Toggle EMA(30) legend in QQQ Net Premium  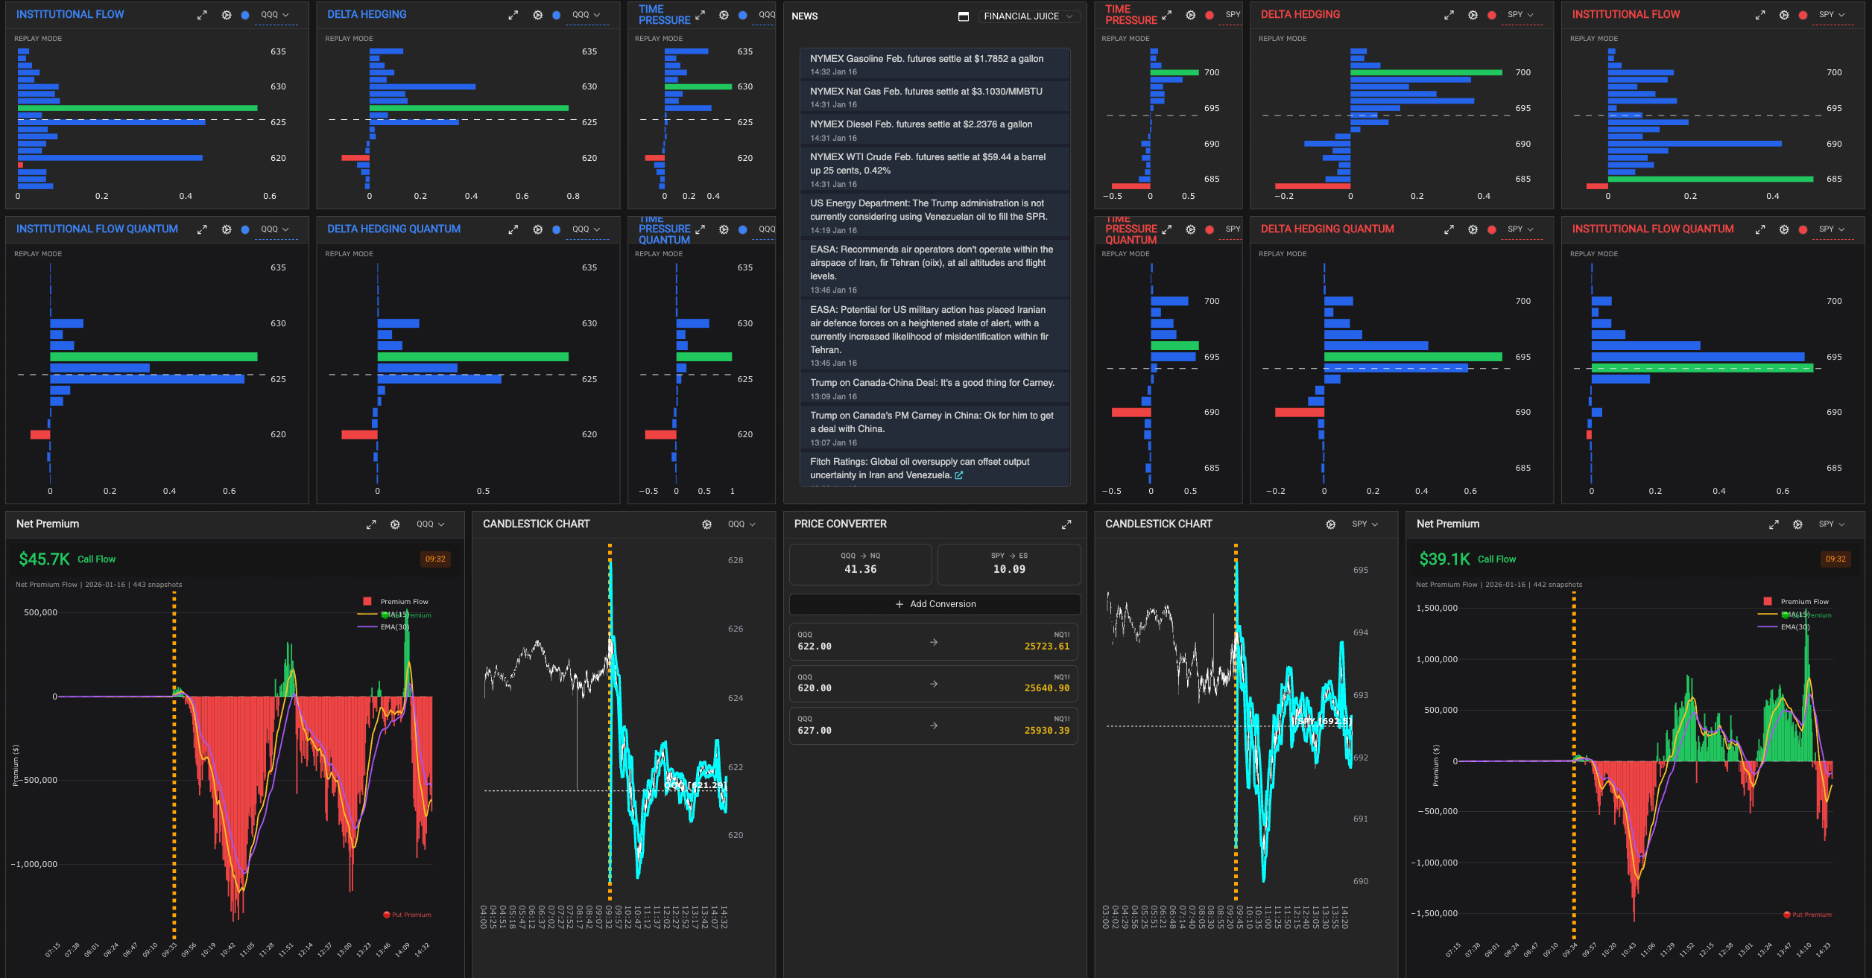pos(383,627)
